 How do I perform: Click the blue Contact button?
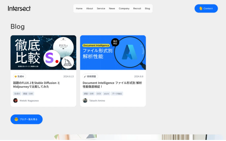(206, 8)
